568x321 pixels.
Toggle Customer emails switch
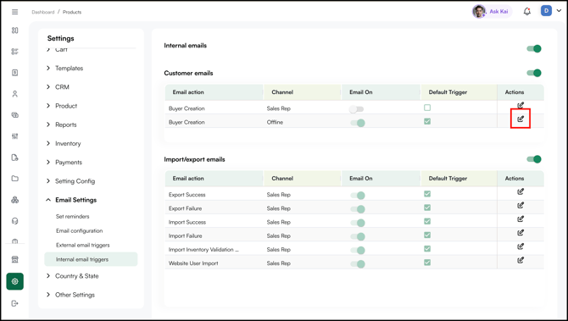534,73
